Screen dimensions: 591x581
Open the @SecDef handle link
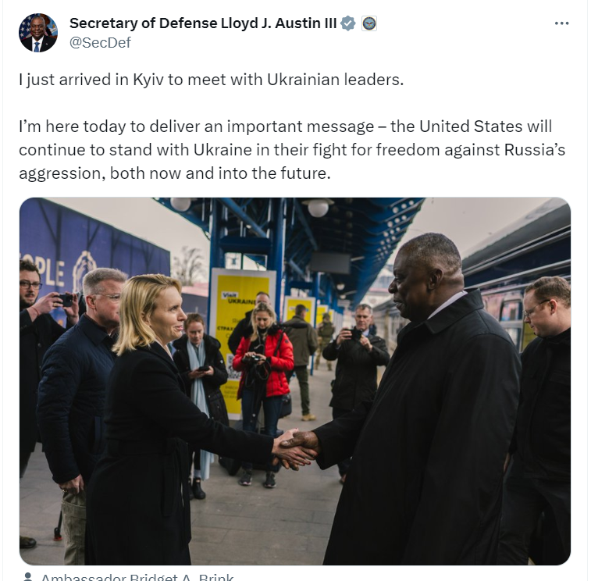(x=100, y=43)
